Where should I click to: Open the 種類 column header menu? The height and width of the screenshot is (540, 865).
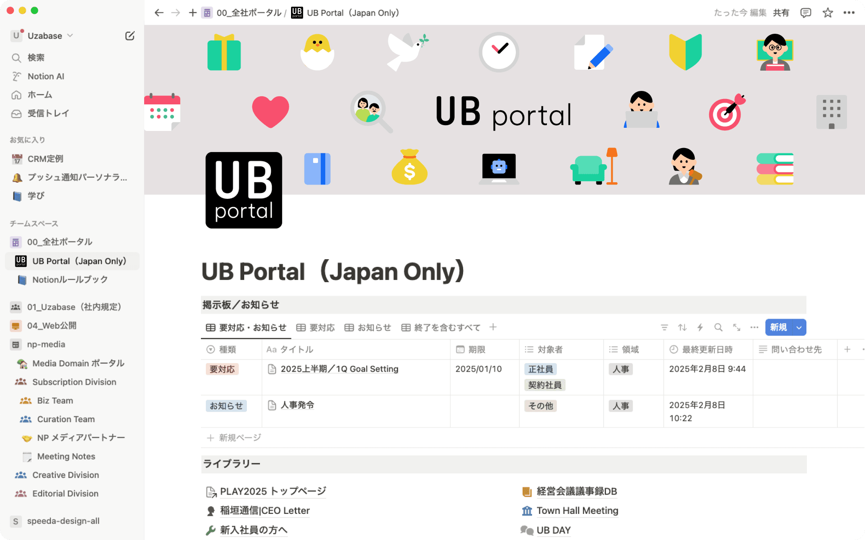(222, 349)
